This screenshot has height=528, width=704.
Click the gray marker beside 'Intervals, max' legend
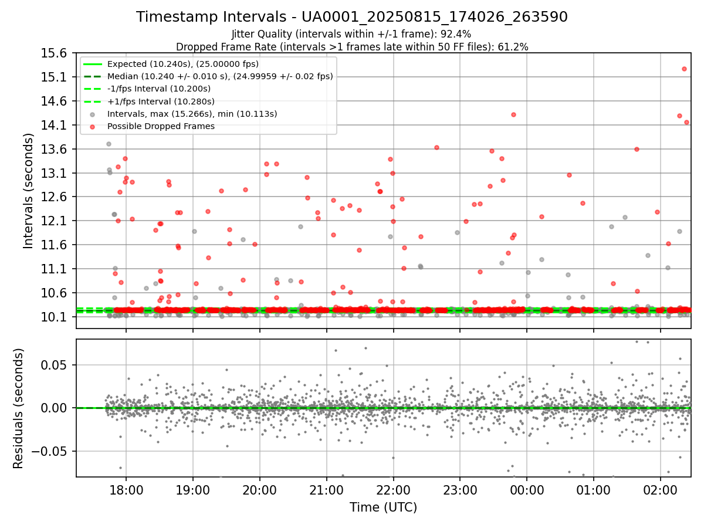click(93, 114)
